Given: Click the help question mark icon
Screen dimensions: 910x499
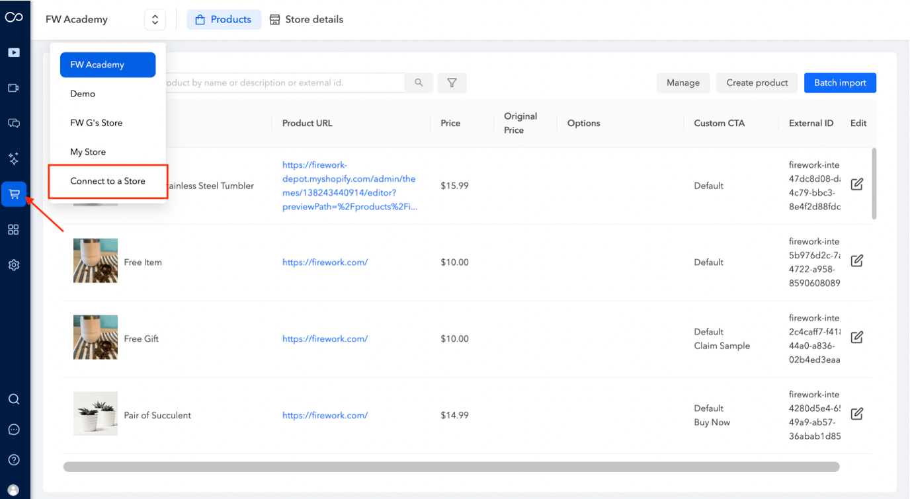Looking at the screenshot, I should tap(14, 460).
